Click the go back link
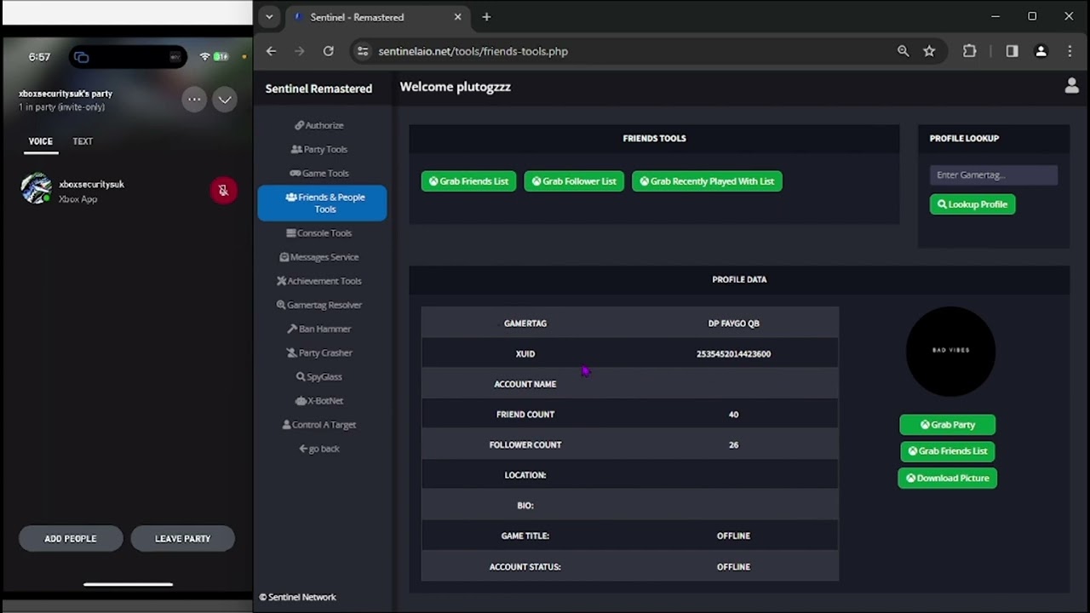The image size is (1090, 613). 319,449
